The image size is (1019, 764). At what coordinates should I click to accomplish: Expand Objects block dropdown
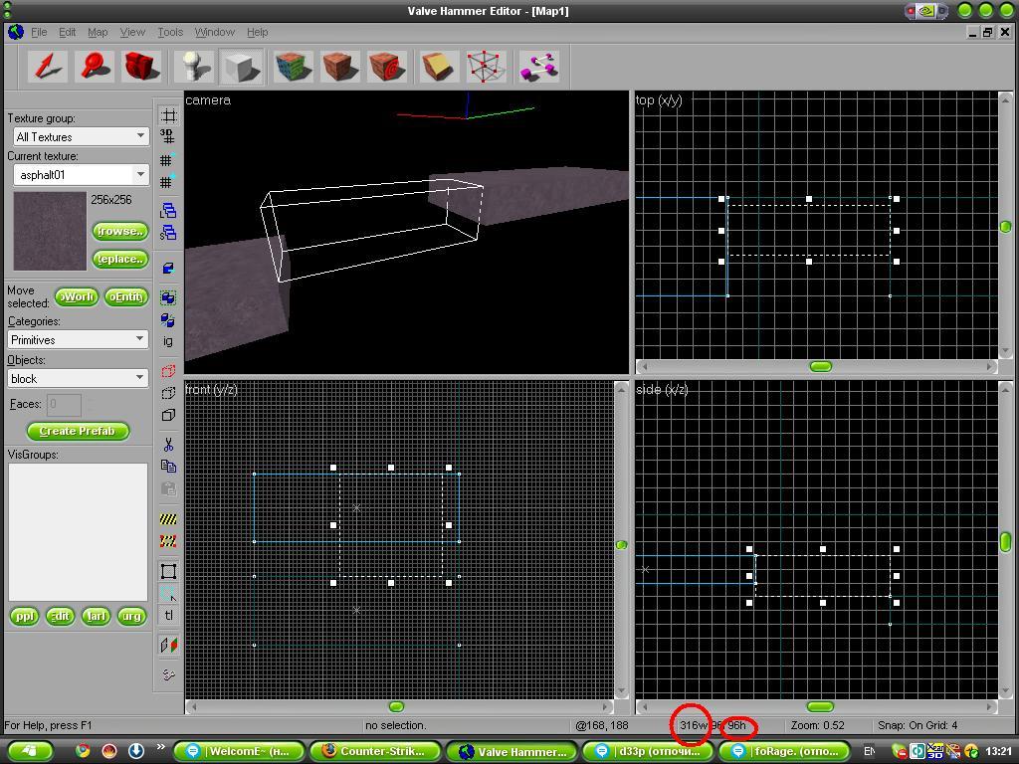(78, 378)
